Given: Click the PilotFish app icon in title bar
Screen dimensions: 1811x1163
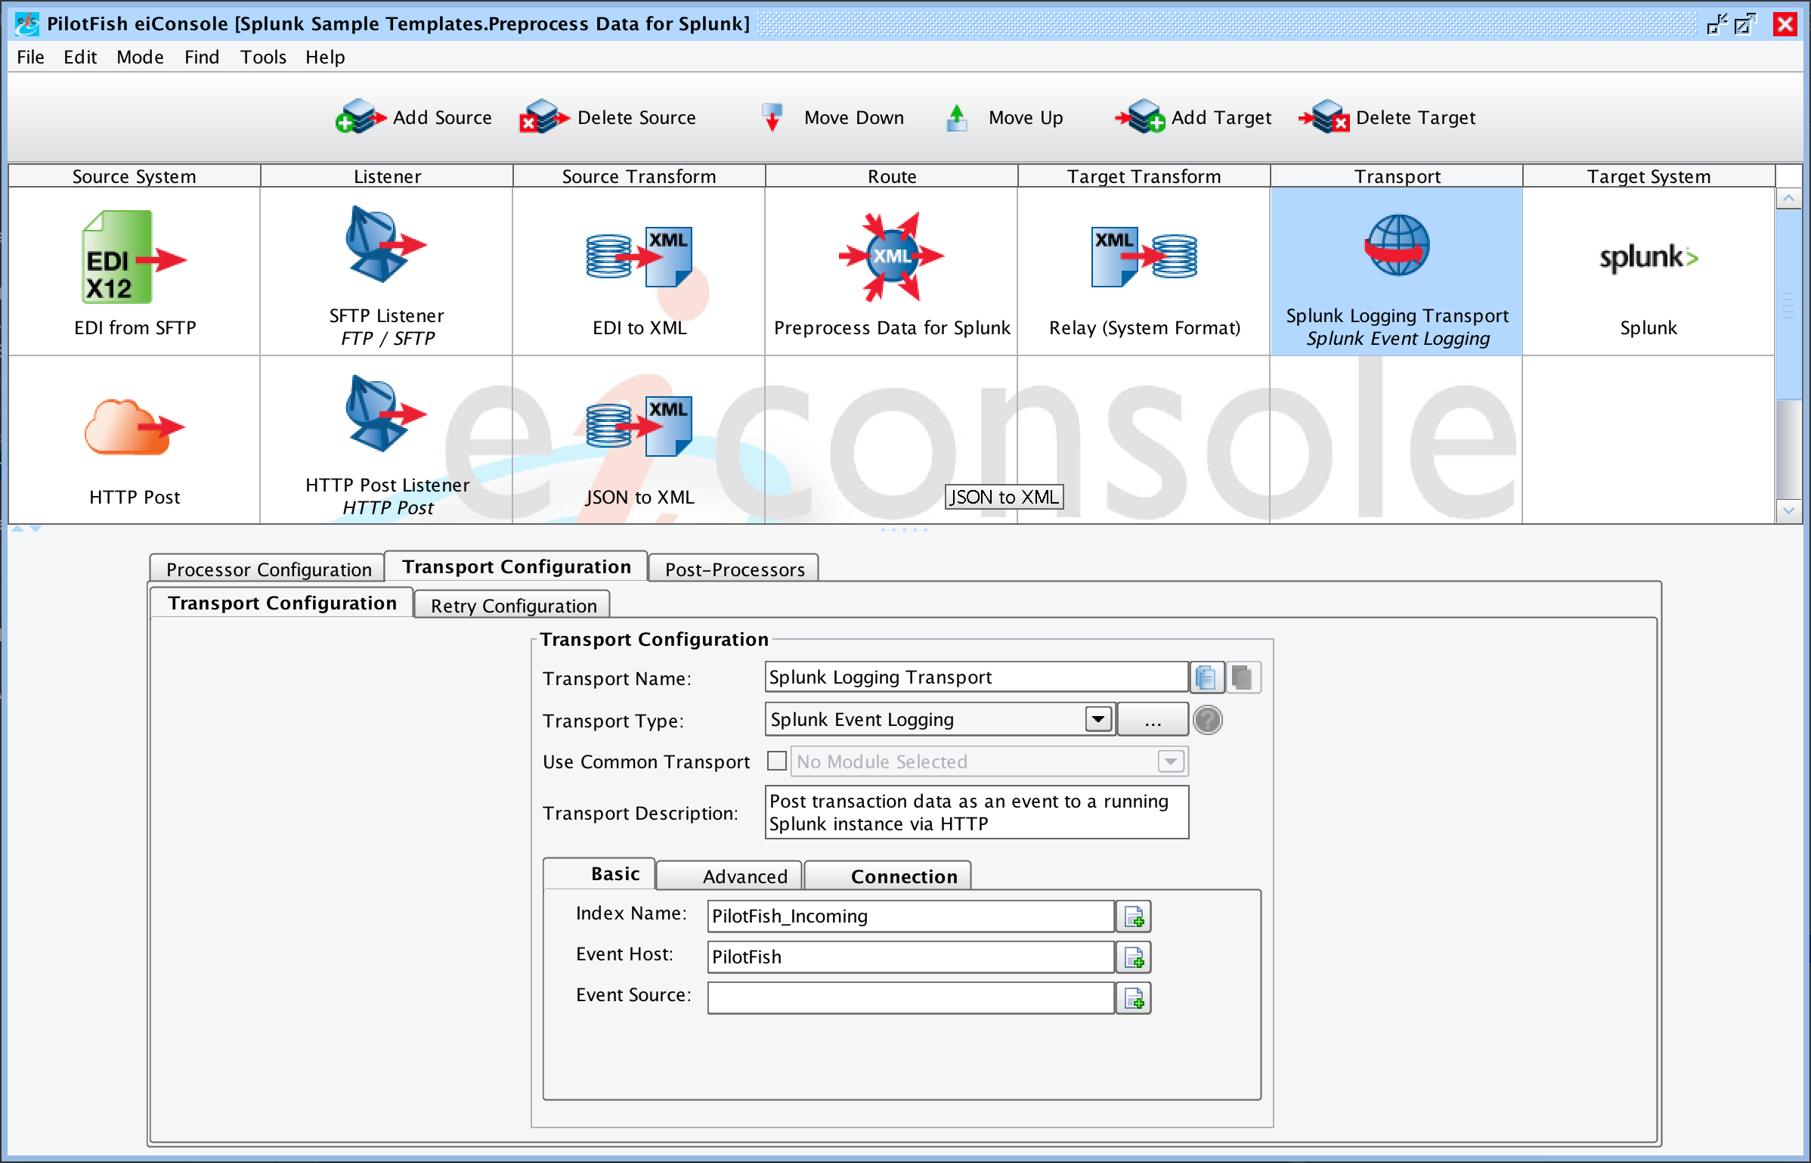Looking at the screenshot, I should (27, 23).
